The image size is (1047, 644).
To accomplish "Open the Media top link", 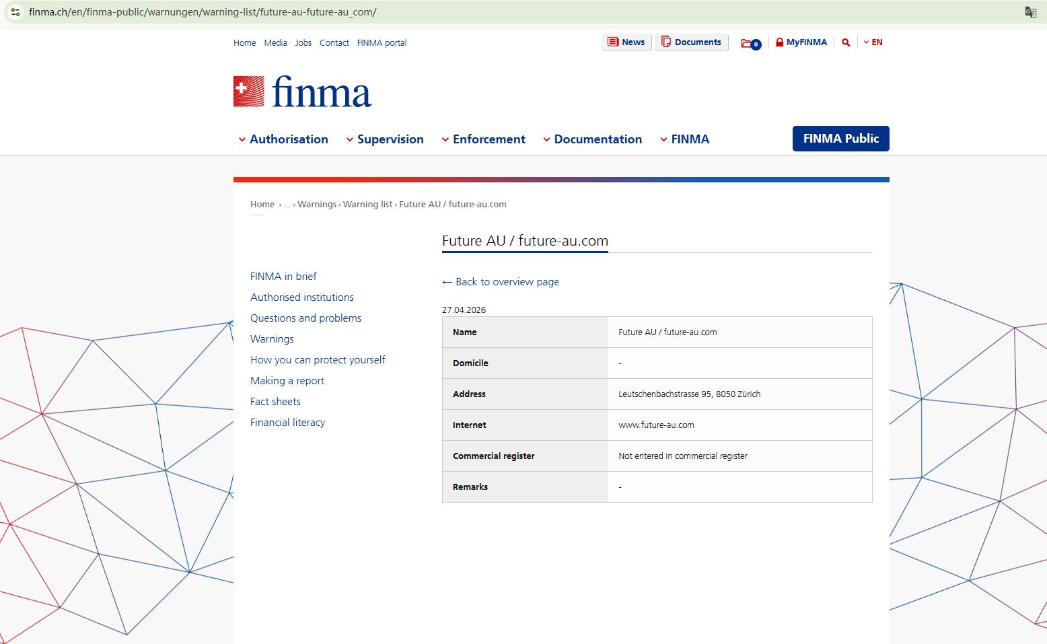I will [x=275, y=42].
